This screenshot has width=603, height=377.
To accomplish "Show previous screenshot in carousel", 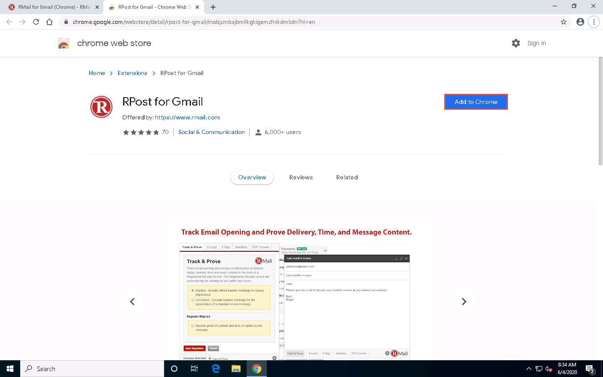I will (132, 302).
